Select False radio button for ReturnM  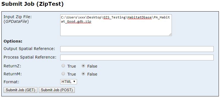tap(83, 74)
